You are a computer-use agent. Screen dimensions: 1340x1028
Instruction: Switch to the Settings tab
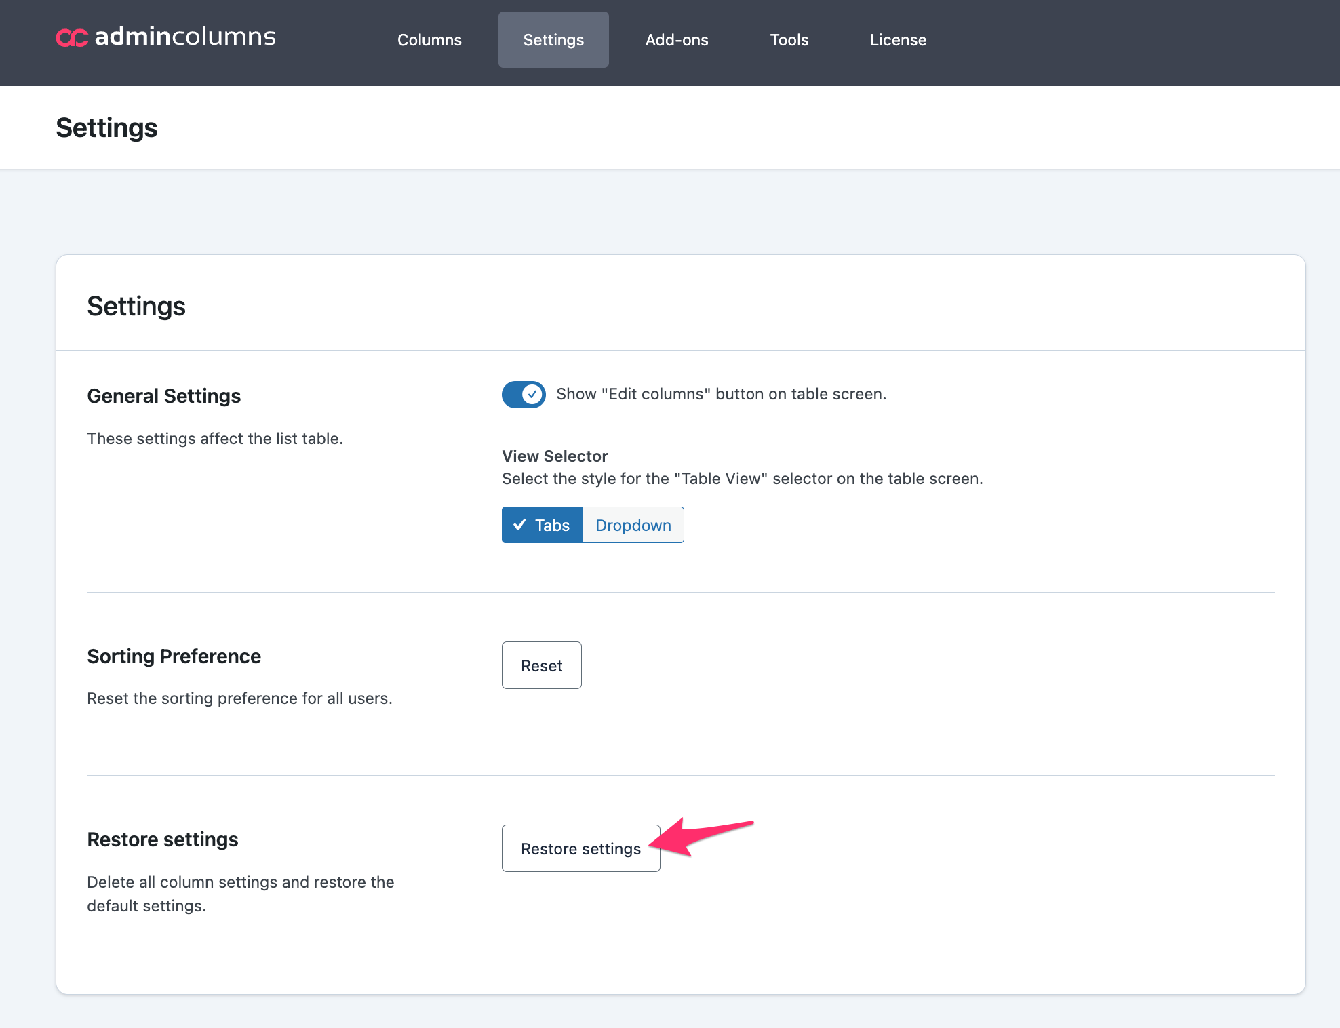point(553,40)
